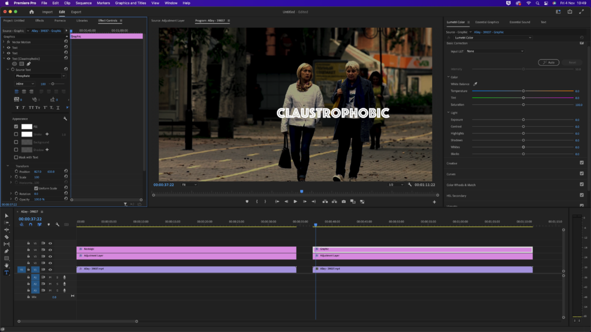Select the Pen tool in timeline toolbar
Viewport: 591px width, 332px height.
pos(6,251)
